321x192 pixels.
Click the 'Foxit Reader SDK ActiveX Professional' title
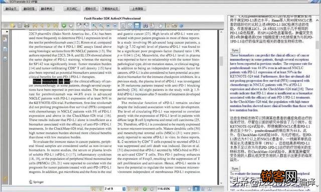point(112,18)
